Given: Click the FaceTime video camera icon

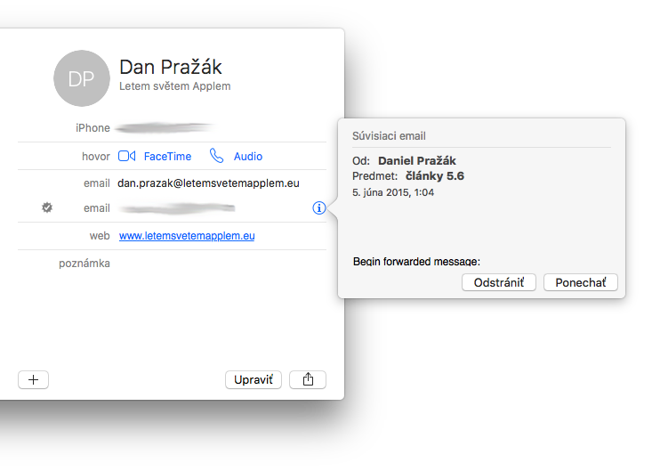Looking at the screenshot, I should pos(126,157).
